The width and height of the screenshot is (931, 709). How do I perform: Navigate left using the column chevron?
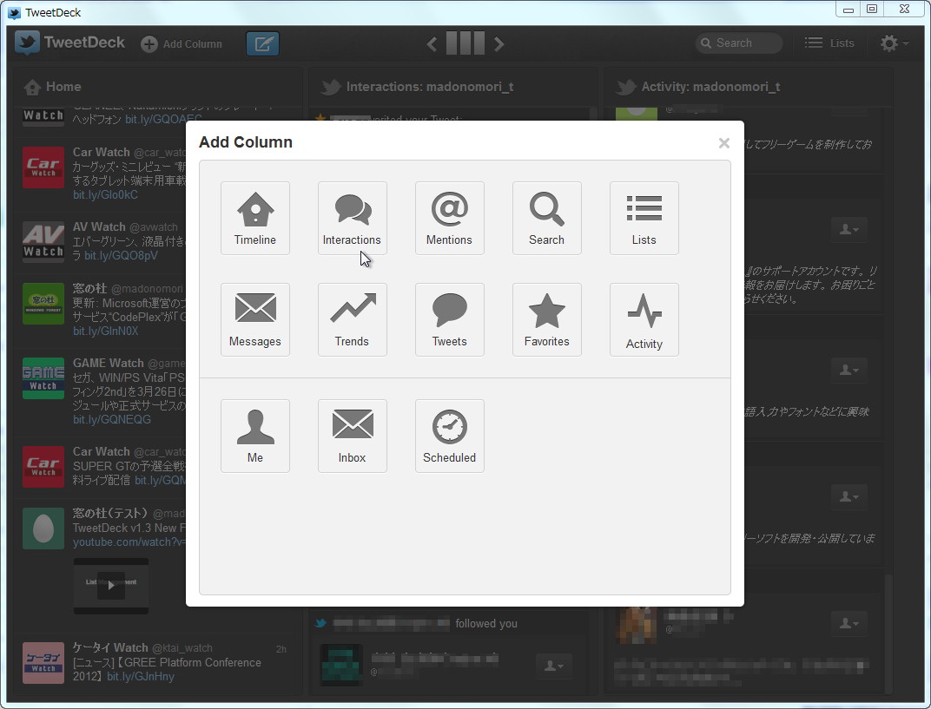coord(432,43)
